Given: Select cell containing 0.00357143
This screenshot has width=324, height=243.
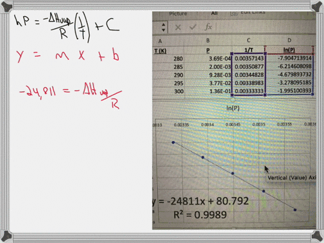Looking at the screenshot, I should click(x=249, y=58).
